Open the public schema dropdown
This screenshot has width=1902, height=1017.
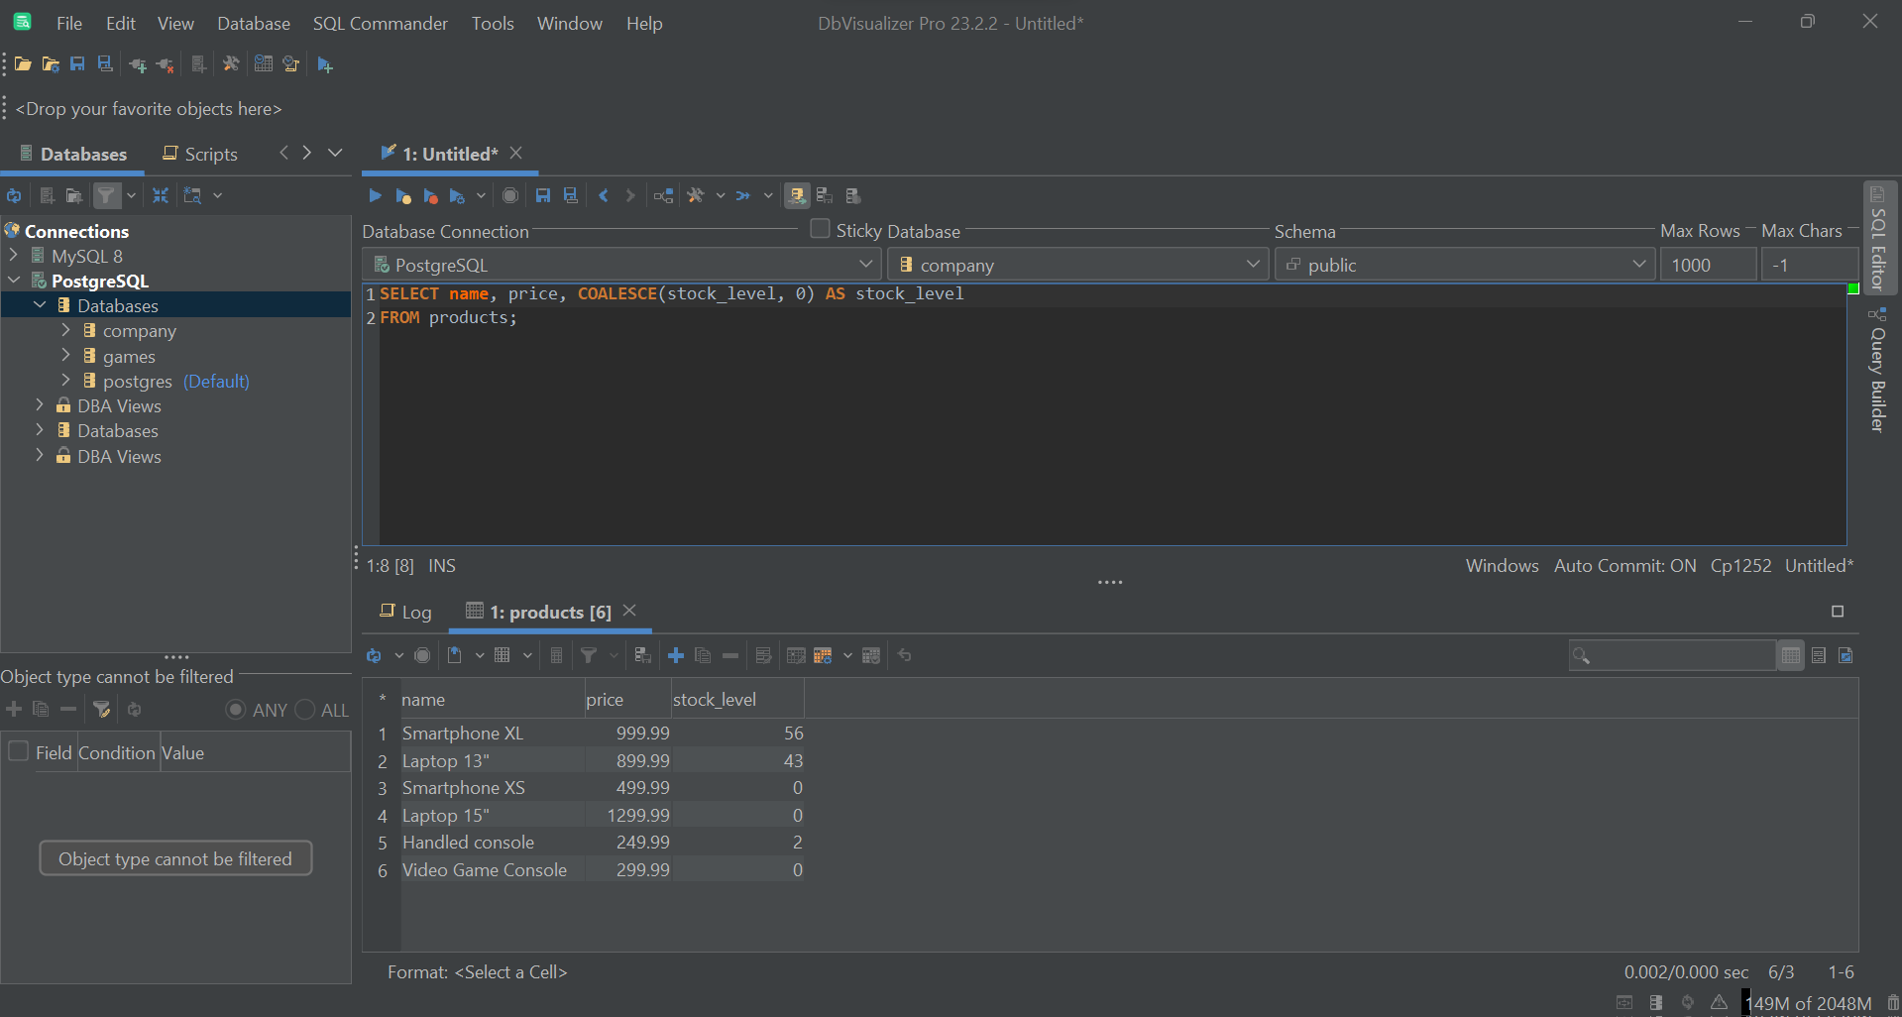1464,265
